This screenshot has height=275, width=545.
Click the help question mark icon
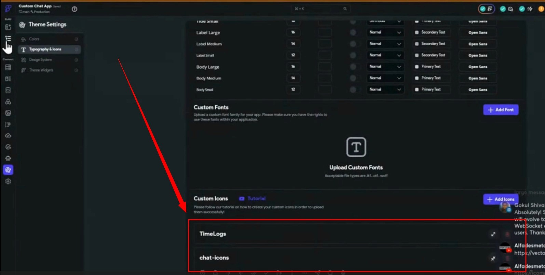tap(74, 9)
